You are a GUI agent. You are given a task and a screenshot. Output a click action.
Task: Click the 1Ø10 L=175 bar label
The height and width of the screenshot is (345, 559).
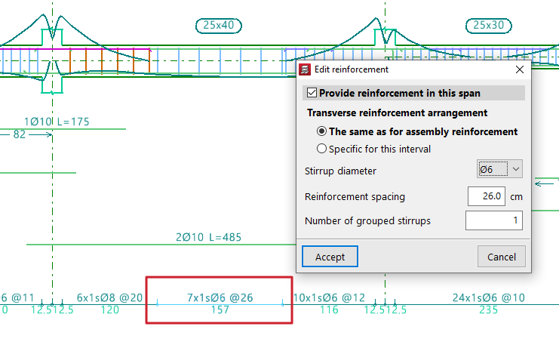[x=57, y=122]
